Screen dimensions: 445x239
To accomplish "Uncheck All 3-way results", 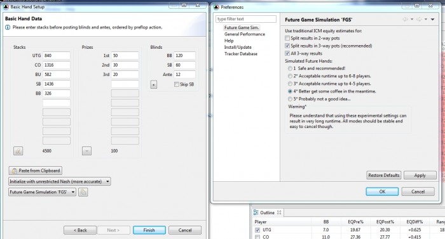I will (287, 53).
